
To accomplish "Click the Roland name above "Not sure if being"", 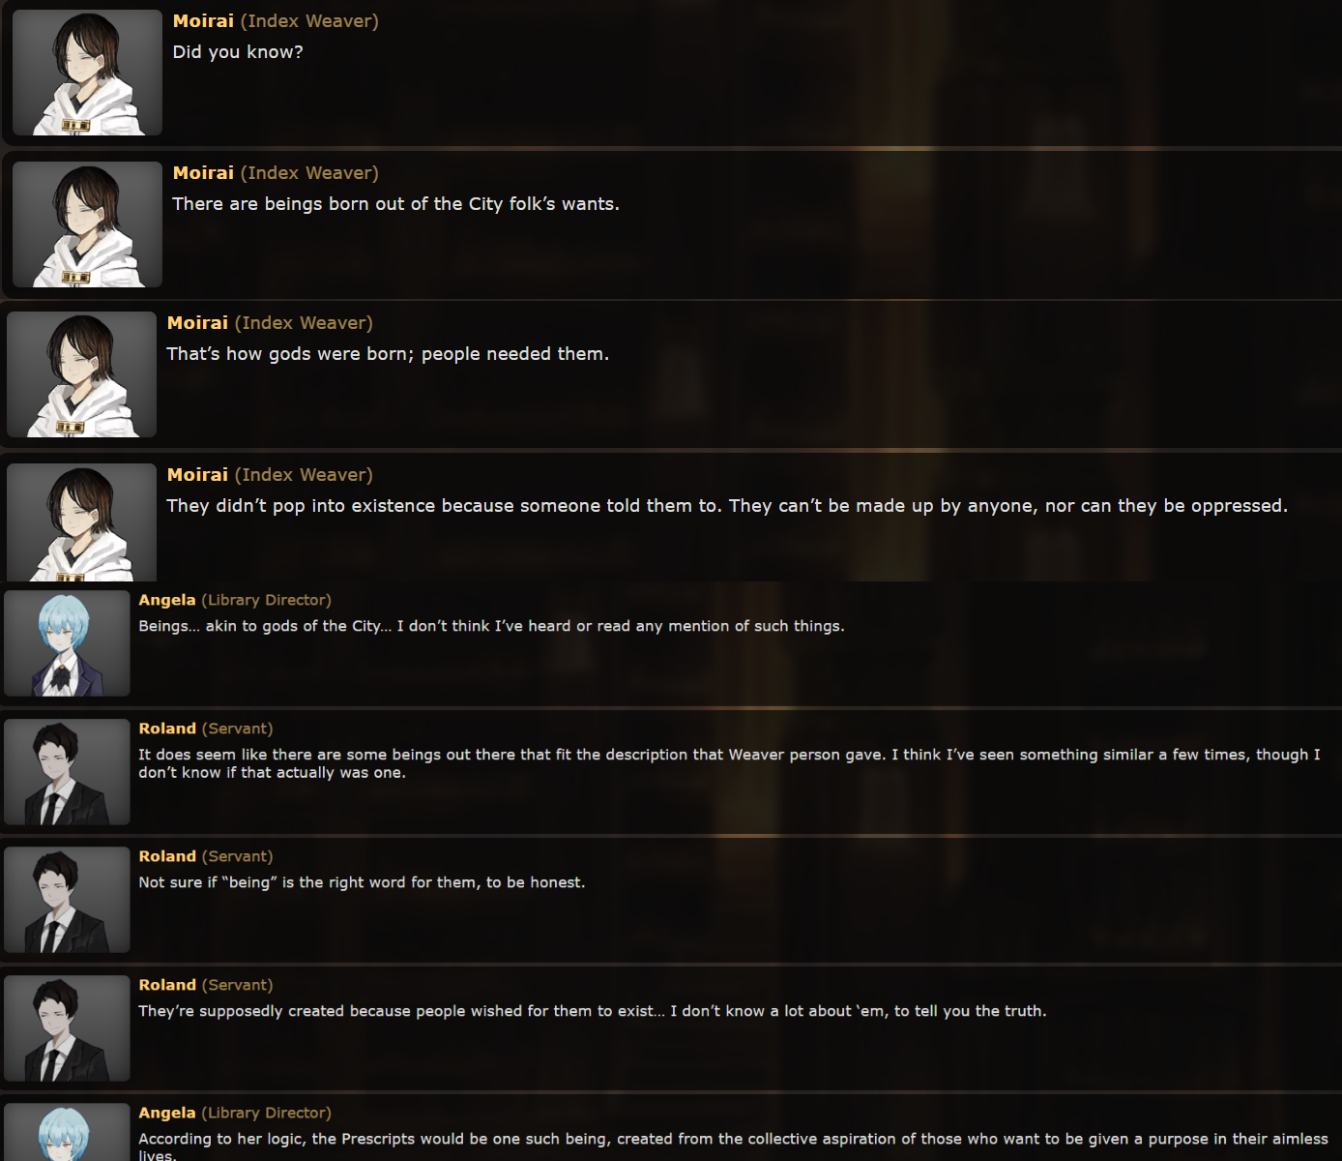I will [x=167, y=856].
